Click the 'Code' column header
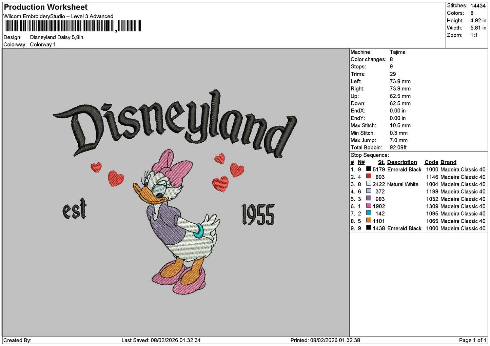The height and width of the screenshot is (346, 490). click(x=431, y=162)
